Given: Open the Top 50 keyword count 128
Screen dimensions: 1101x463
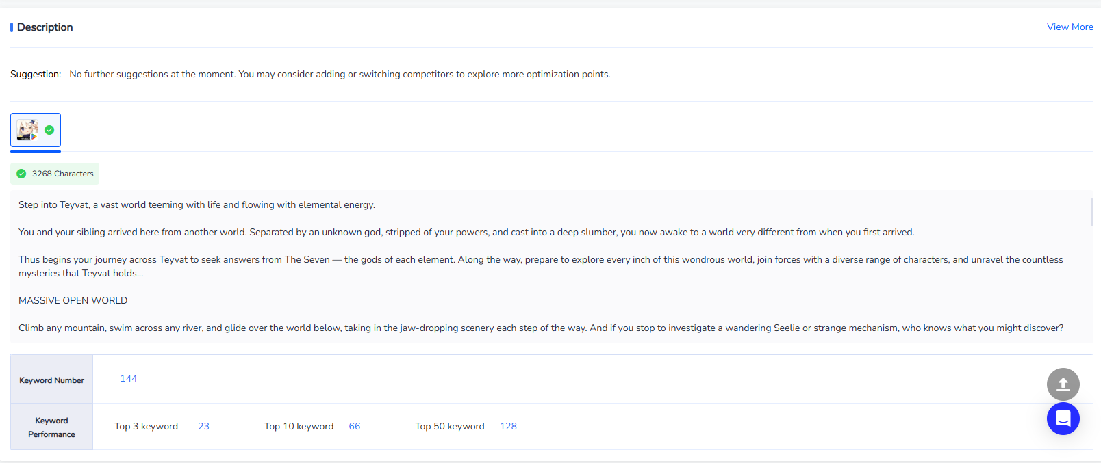Looking at the screenshot, I should [508, 427].
